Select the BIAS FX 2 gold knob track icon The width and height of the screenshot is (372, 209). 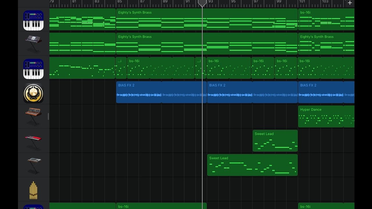click(33, 93)
